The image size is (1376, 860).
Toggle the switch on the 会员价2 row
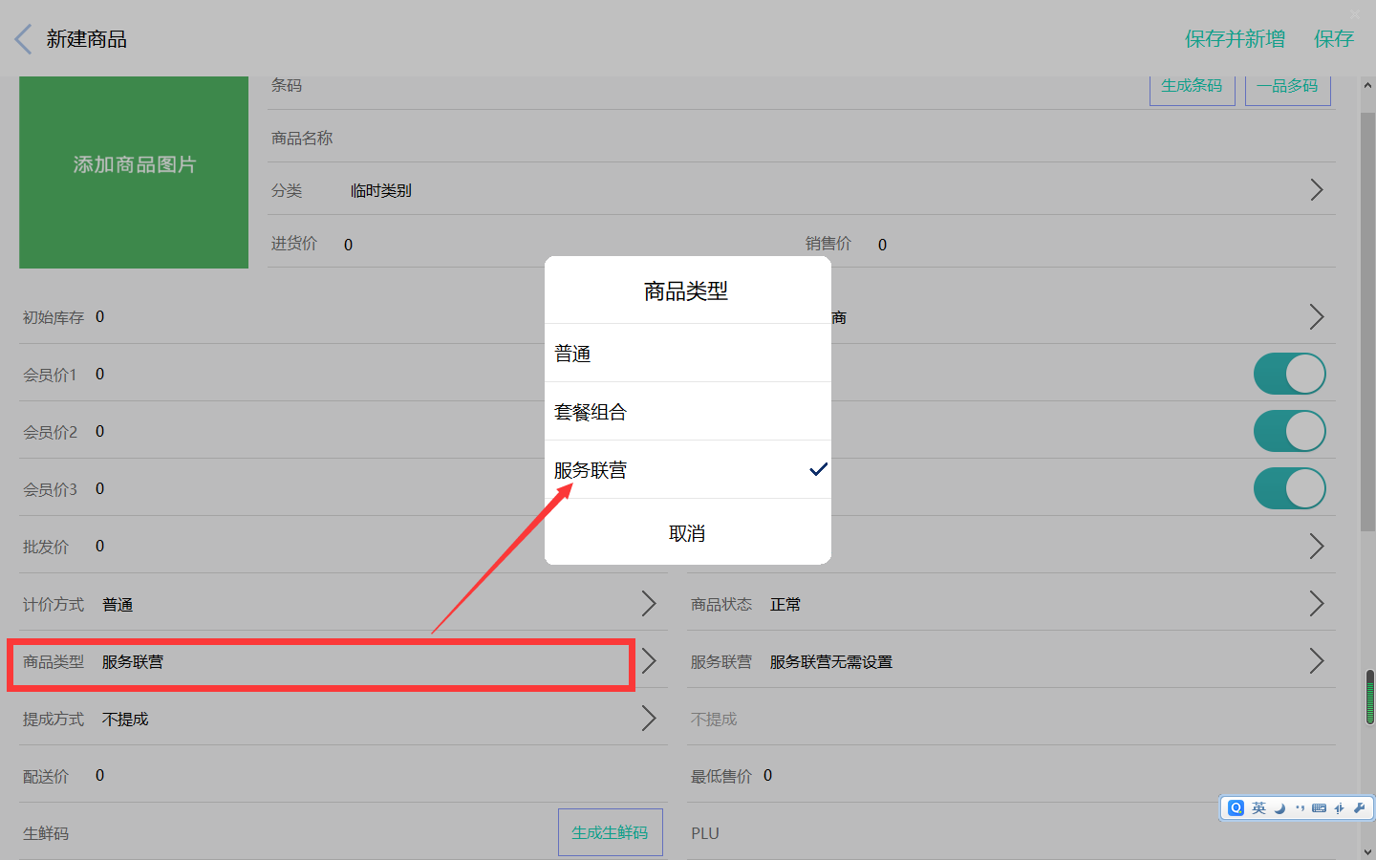point(1290,431)
